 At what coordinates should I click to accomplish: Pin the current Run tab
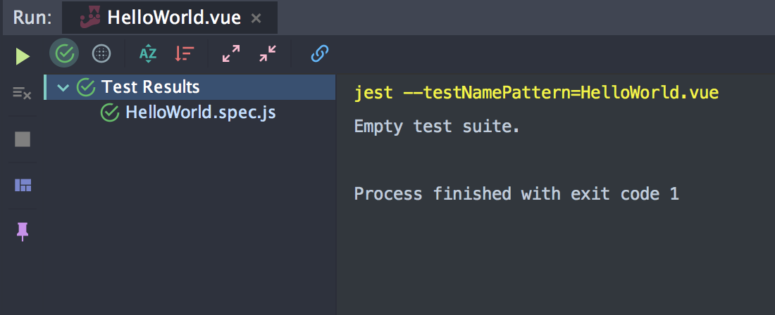(x=23, y=231)
